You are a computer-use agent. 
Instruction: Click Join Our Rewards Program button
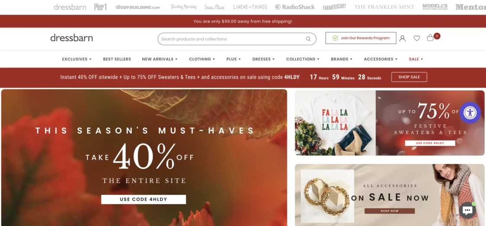(361, 38)
